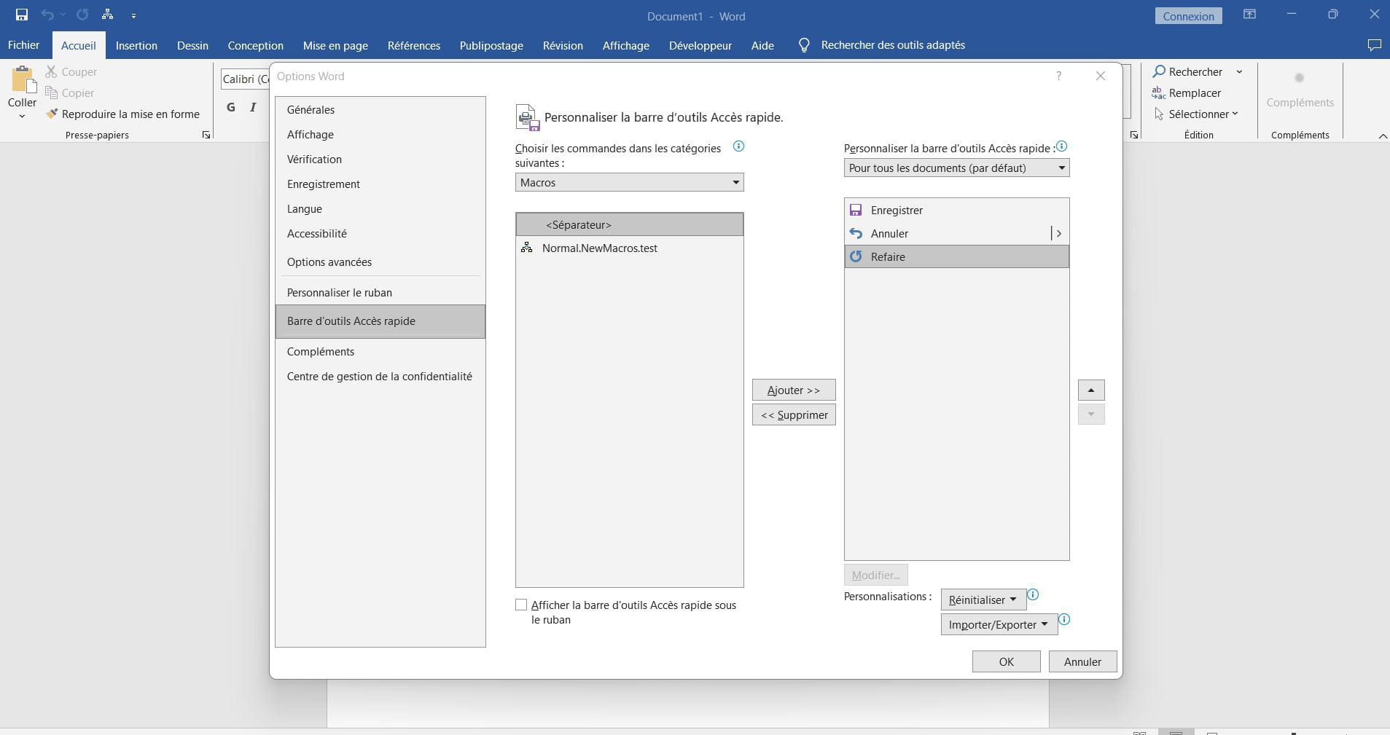Click the dialog's Annuler cancel button

pyautogui.click(x=1082, y=662)
